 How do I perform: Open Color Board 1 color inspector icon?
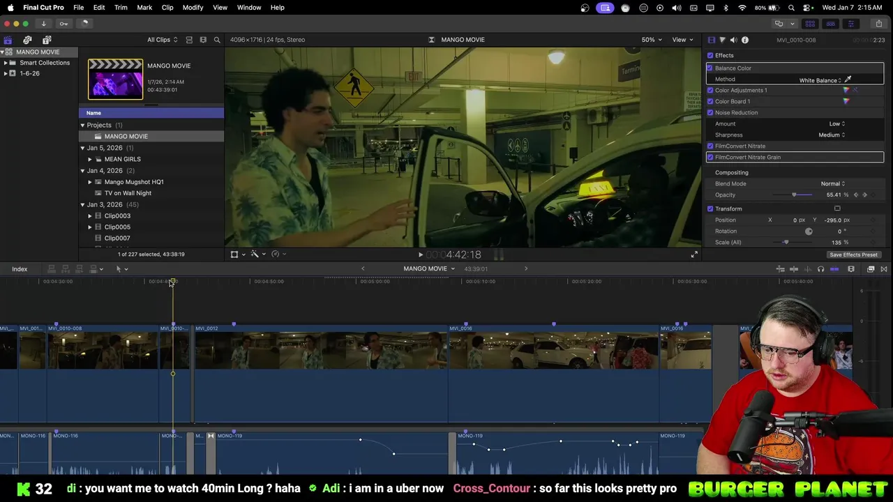tap(846, 101)
